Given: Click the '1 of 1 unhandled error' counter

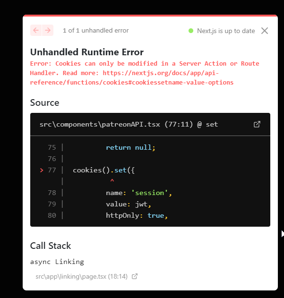Looking at the screenshot, I should pyautogui.click(x=95, y=31).
